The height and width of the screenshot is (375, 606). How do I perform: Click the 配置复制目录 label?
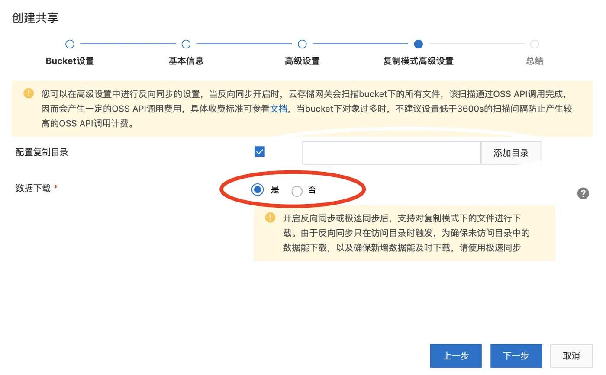[42, 152]
